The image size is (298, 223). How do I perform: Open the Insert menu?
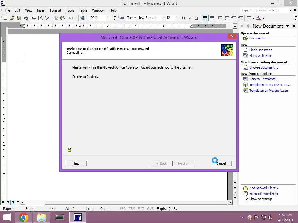coord(41,10)
